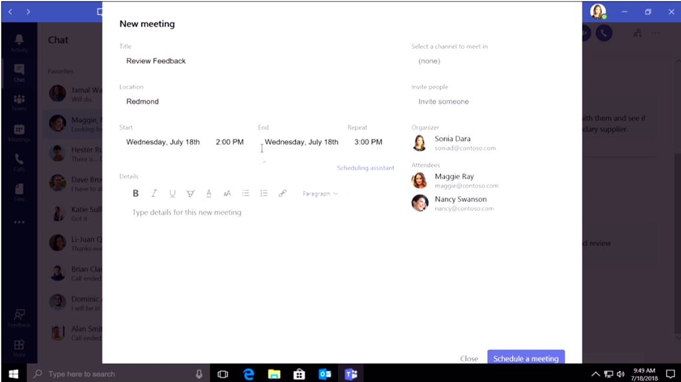Expand the Paragraph style dropdown
Image resolution: width=681 pixels, height=382 pixels.
320,194
